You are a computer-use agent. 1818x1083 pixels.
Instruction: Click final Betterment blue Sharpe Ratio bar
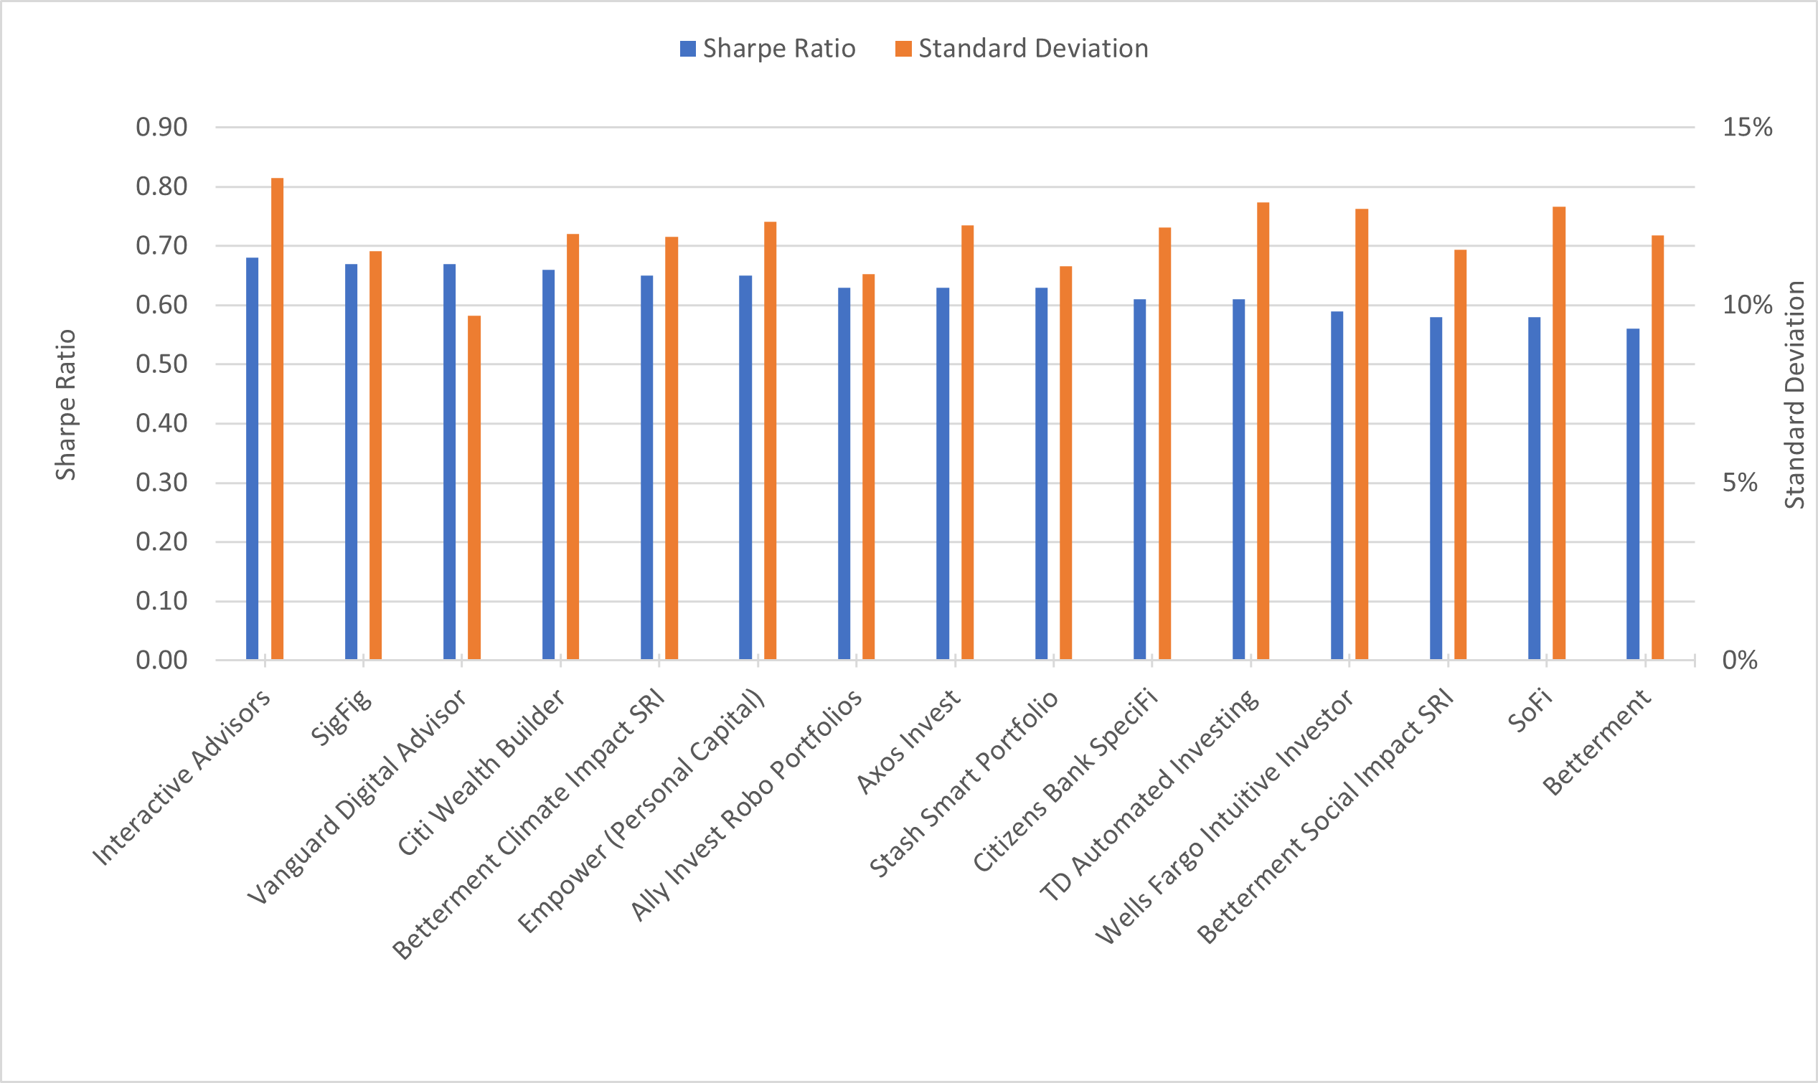pyautogui.click(x=1633, y=494)
